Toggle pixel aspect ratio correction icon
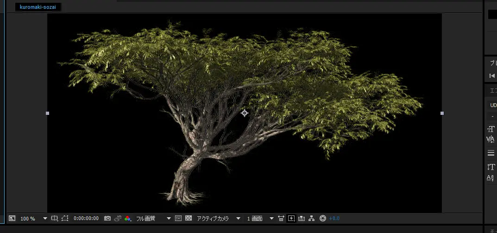Screen dimensions: 497x233 [x=281, y=218]
